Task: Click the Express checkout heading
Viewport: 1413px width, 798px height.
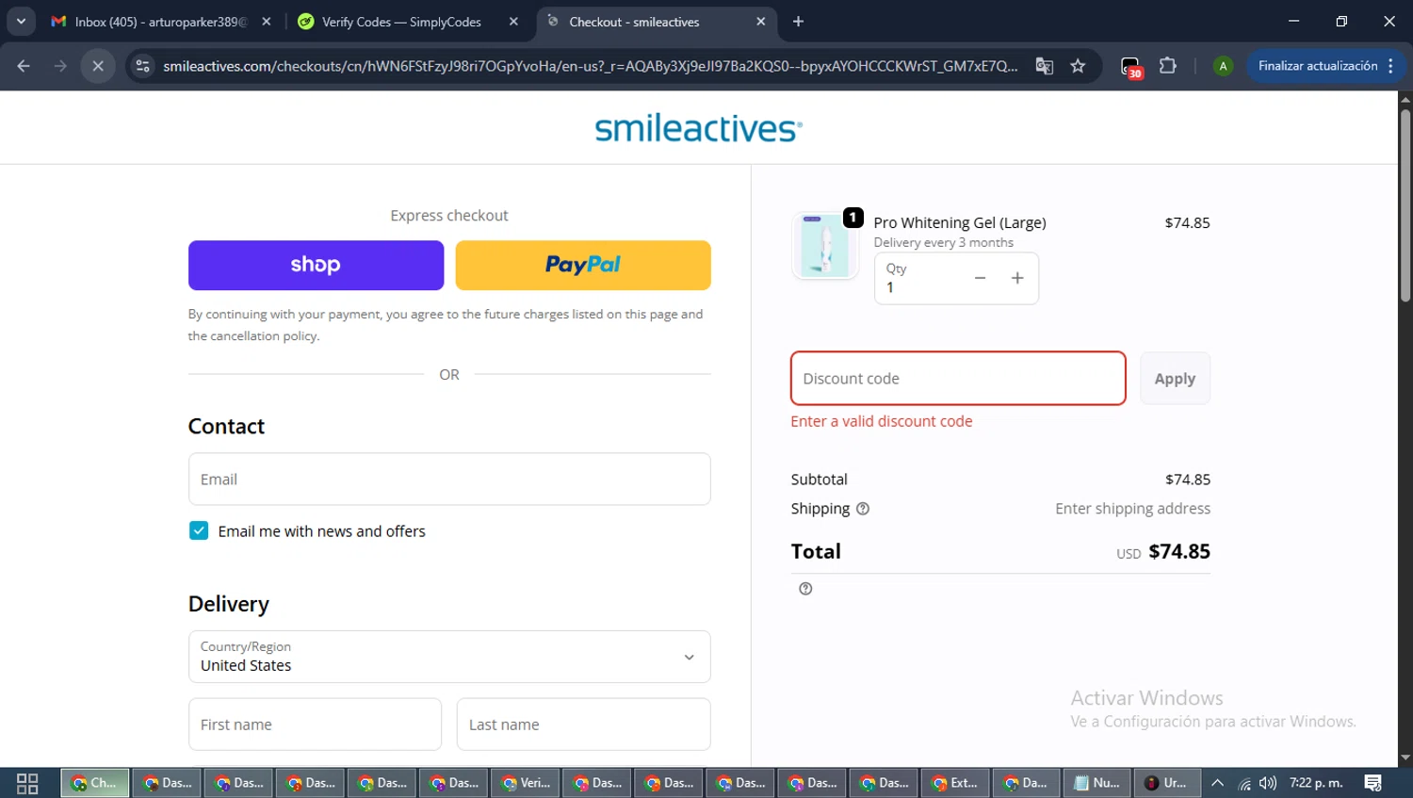Action: pos(449,216)
